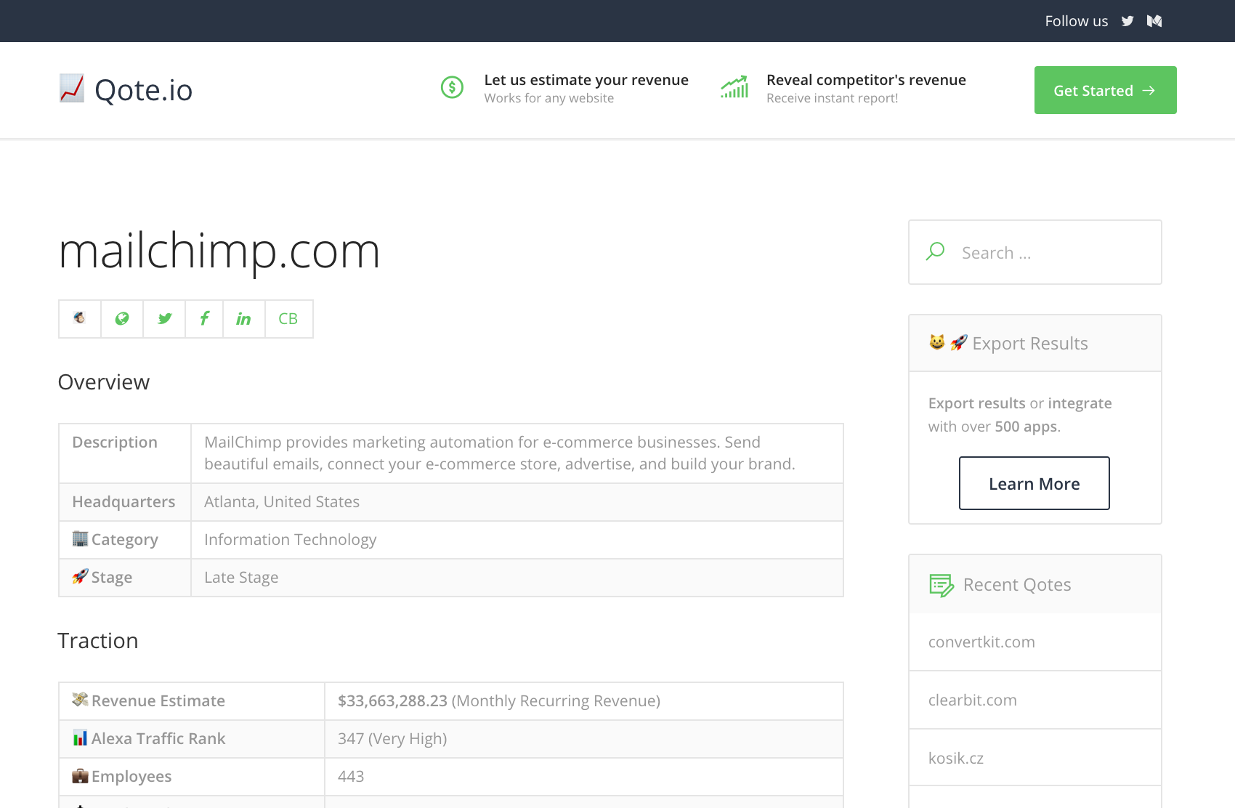Click the briefcase icon beside Employees
The image size is (1235, 808).
point(80,775)
